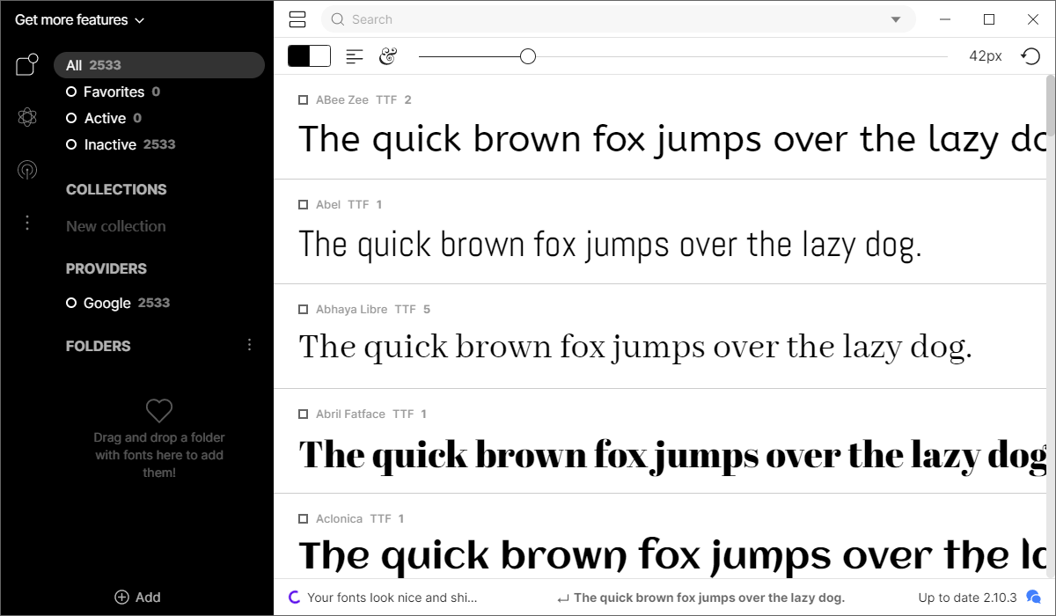Open the chat icon in bottom right corner
Image resolution: width=1056 pixels, height=616 pixels.
click(x=1033, y=597)
